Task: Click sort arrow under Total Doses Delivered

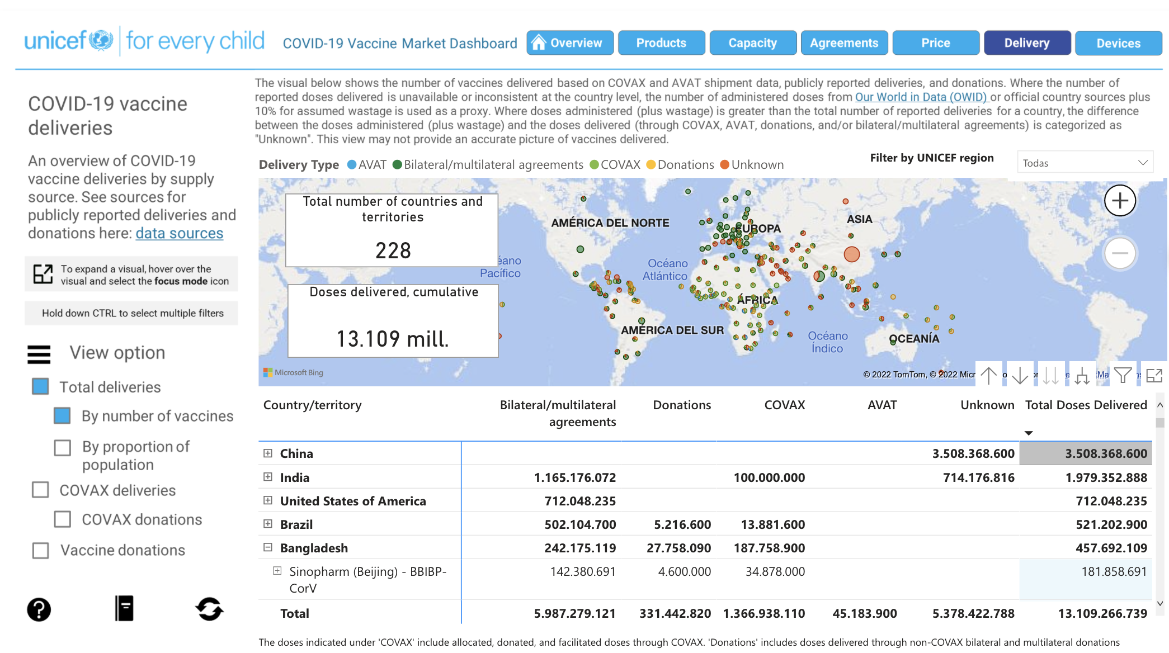Action: pos(1029,433)
